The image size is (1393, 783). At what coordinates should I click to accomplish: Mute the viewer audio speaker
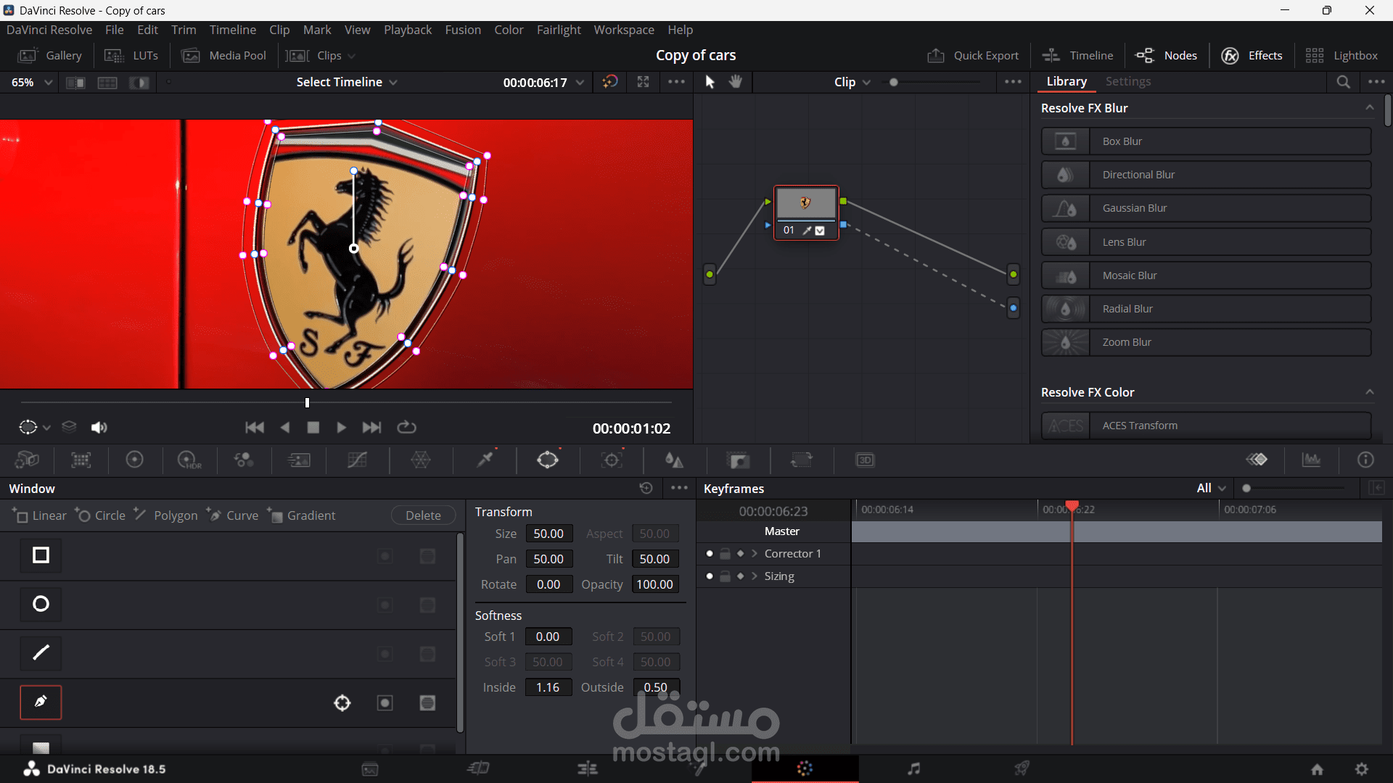tap(99, 428)
